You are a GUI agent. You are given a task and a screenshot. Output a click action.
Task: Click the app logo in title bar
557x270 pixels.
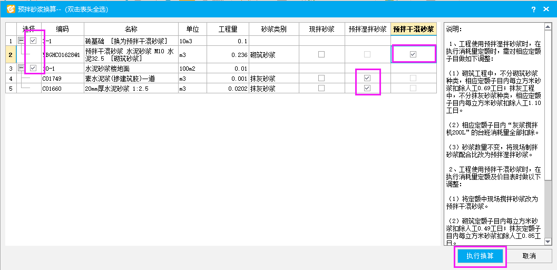10,9
